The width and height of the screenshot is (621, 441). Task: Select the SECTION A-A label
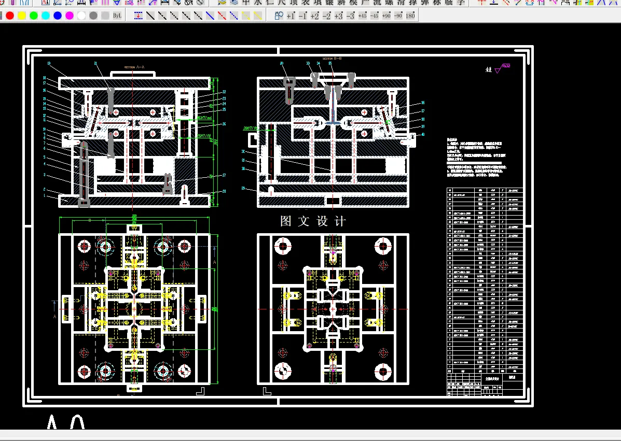(134, 67)
